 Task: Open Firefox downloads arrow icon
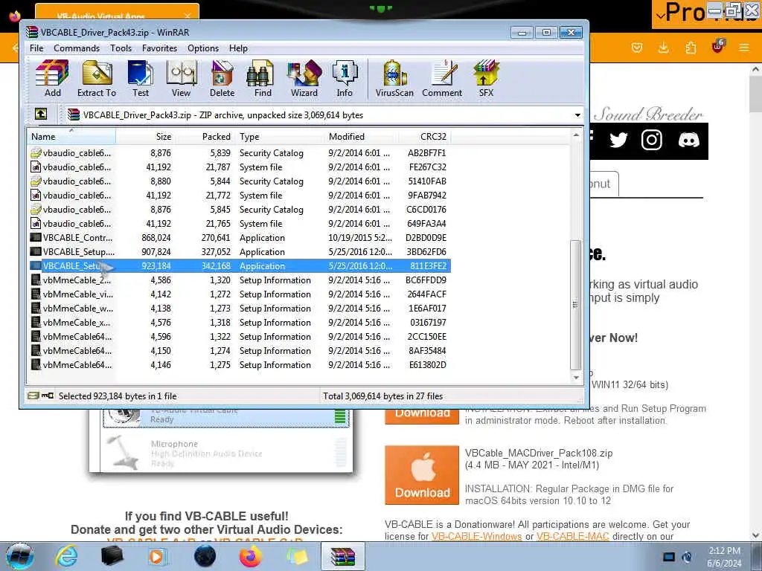click(x=663, y=48)
